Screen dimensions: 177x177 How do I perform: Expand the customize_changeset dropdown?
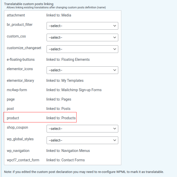82,49
